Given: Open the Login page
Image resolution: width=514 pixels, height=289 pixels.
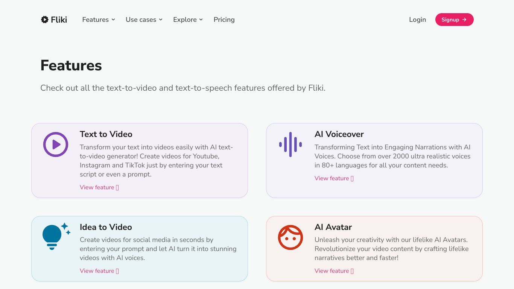Looking at the screenshot, I should click(x=418, y=20).
